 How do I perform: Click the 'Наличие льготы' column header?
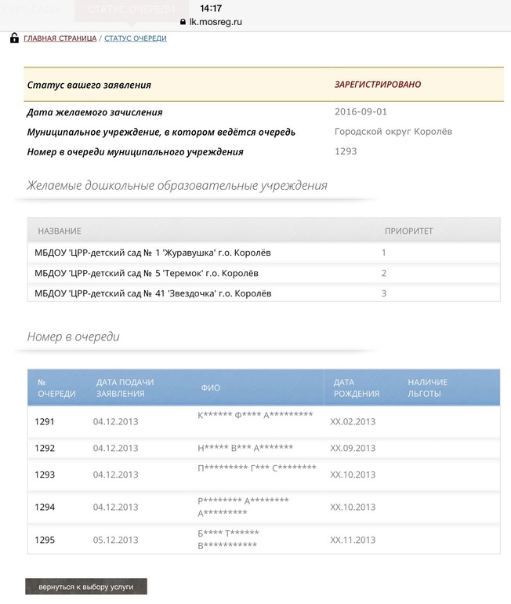click(x=427, y=388)
